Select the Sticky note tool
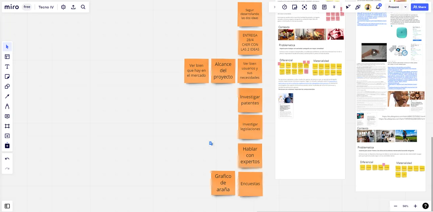The height and width of the screenshot is (212, 433). [x=7, y=77]
